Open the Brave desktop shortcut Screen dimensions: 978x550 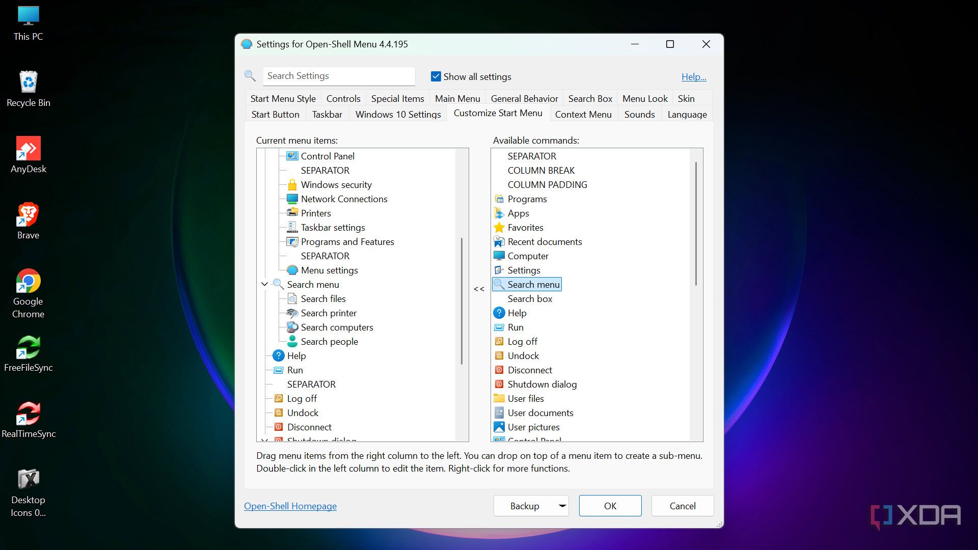(x=28, y=222)
